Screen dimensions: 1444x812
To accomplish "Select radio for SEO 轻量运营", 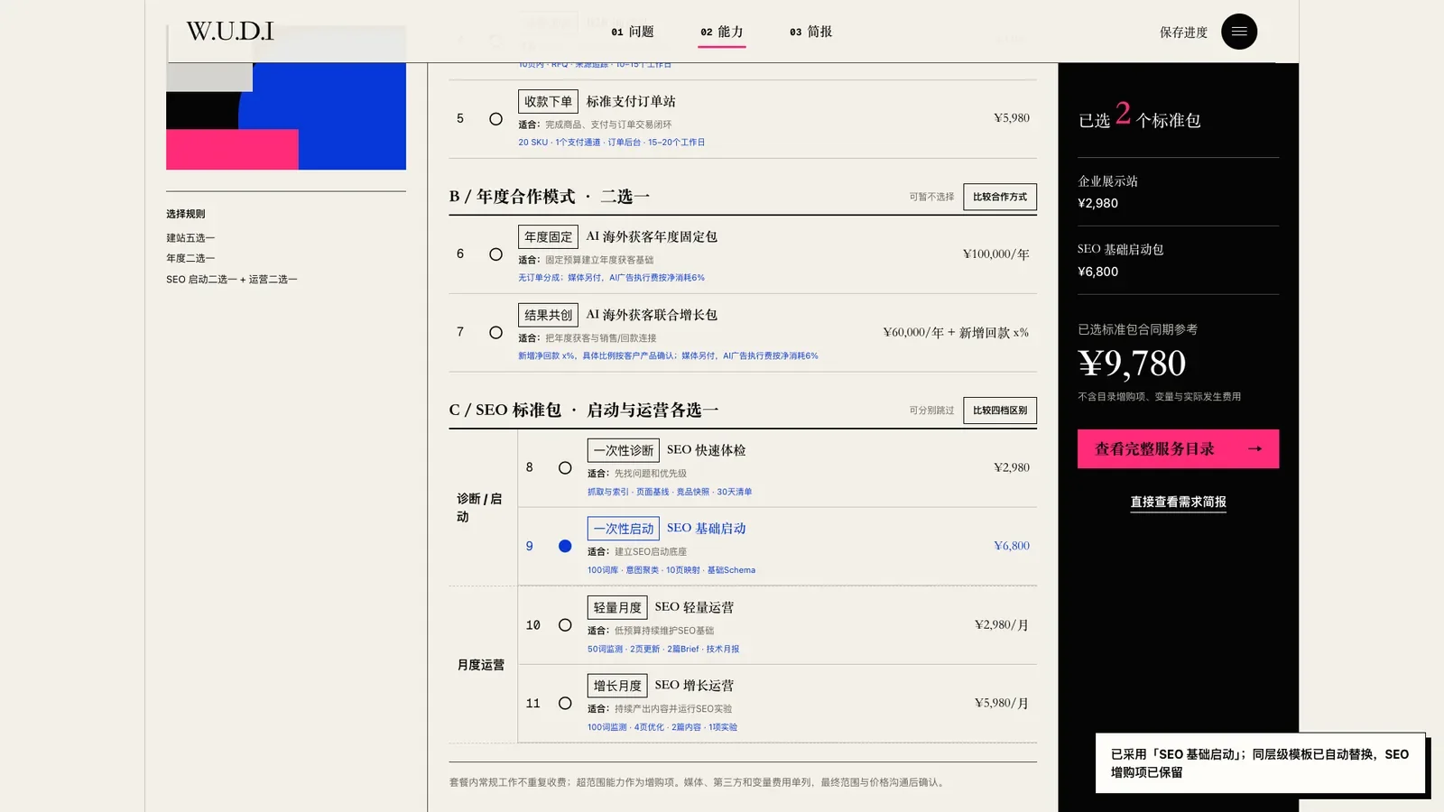I will [x=565, y=625].
